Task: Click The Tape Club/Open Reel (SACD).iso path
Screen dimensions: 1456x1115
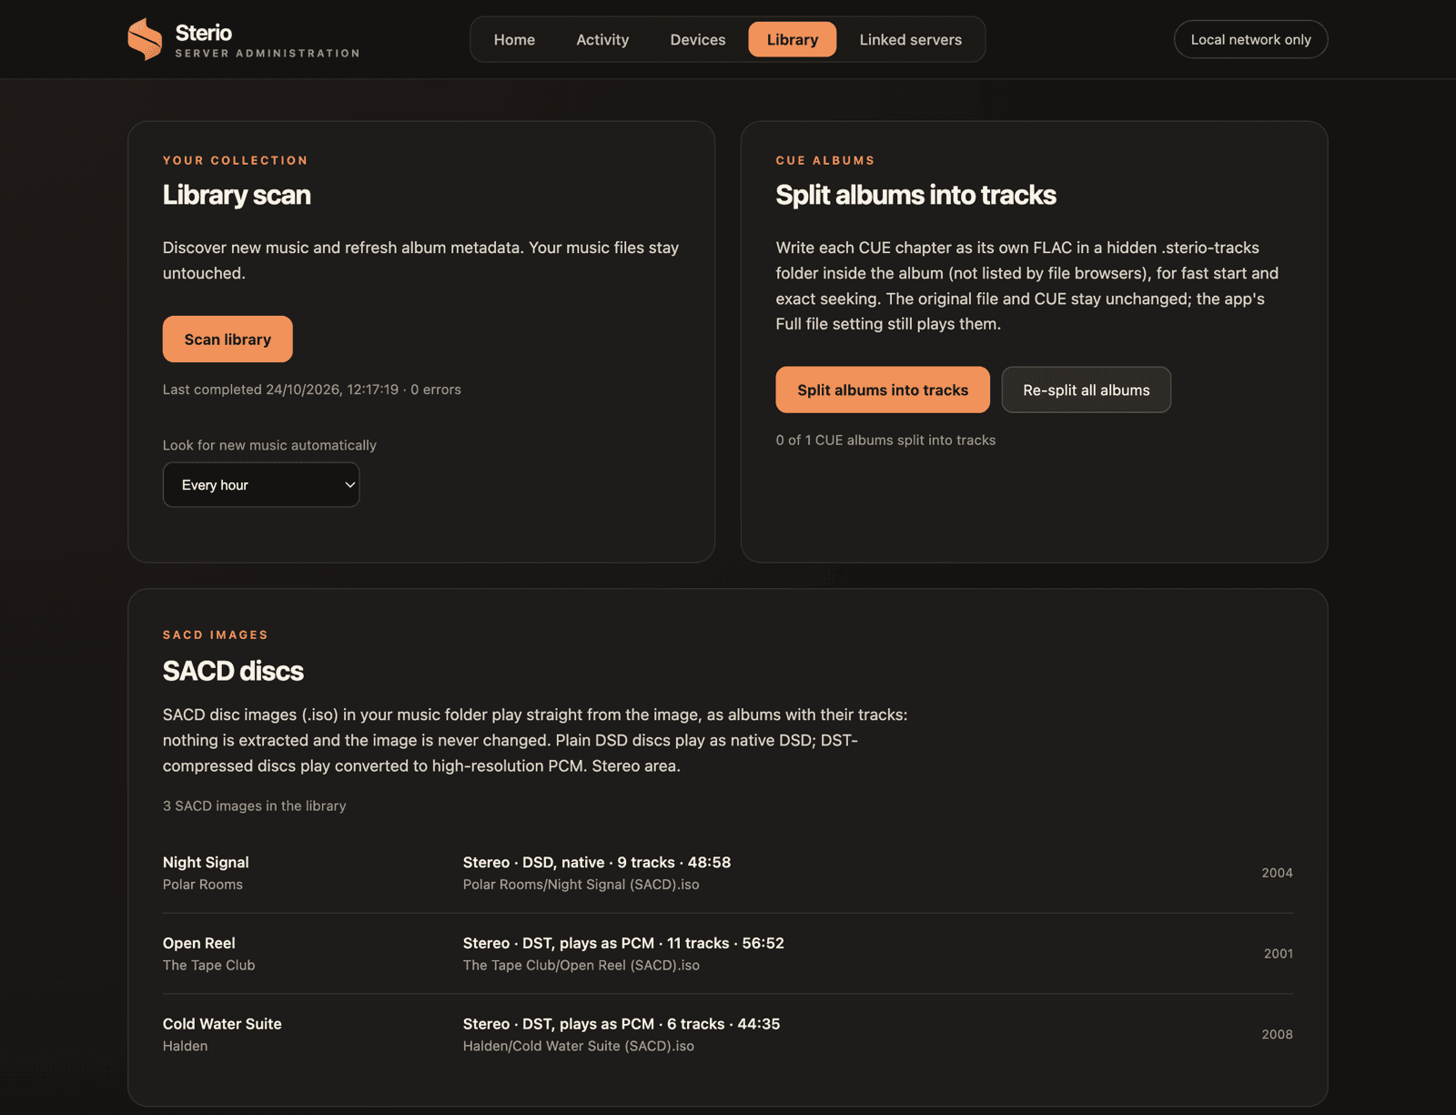Action: coord(581,965)
